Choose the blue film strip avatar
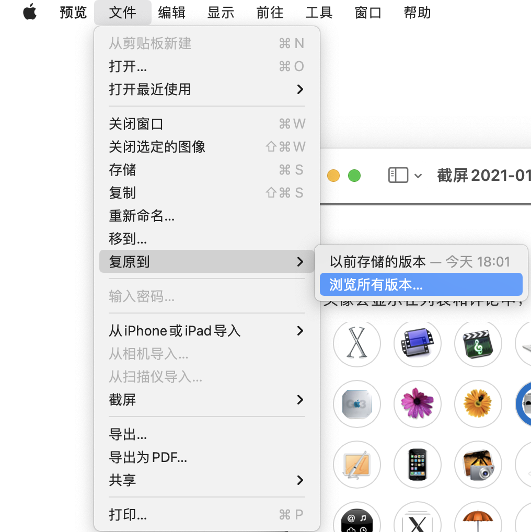 [x=418, y=344]
